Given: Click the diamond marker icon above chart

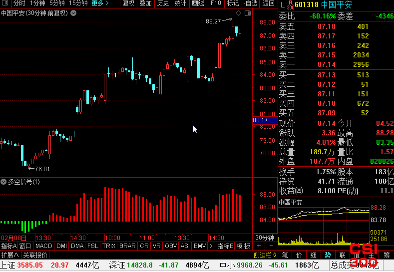Looking at the screenshot, I should point(239,13).
